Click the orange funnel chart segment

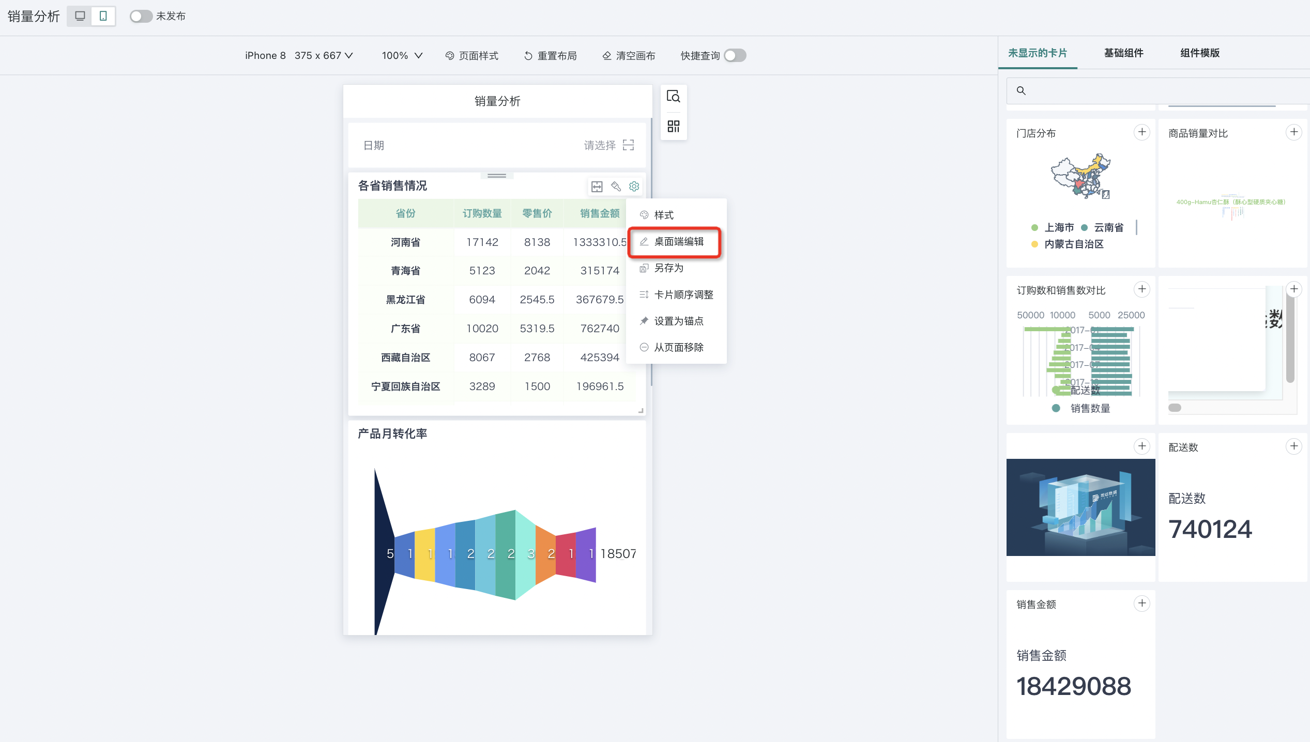pos(545,555)
